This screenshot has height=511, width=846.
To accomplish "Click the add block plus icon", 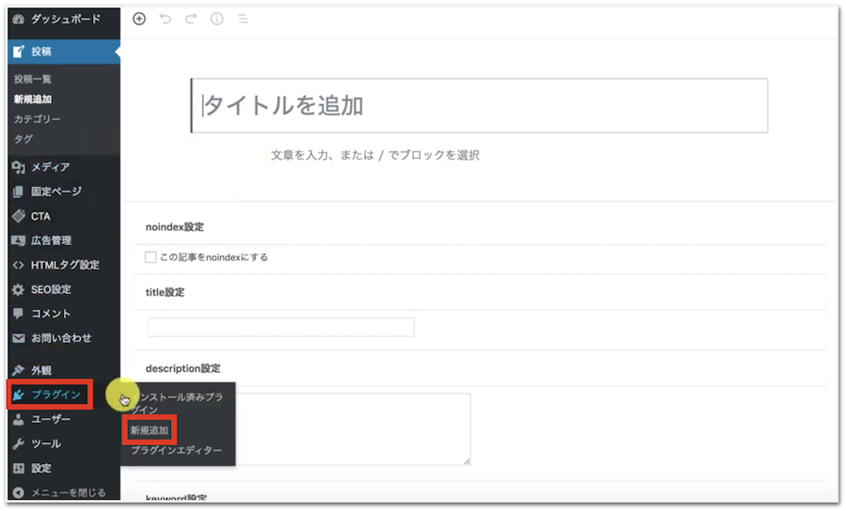I will click(x=139, y=18).
